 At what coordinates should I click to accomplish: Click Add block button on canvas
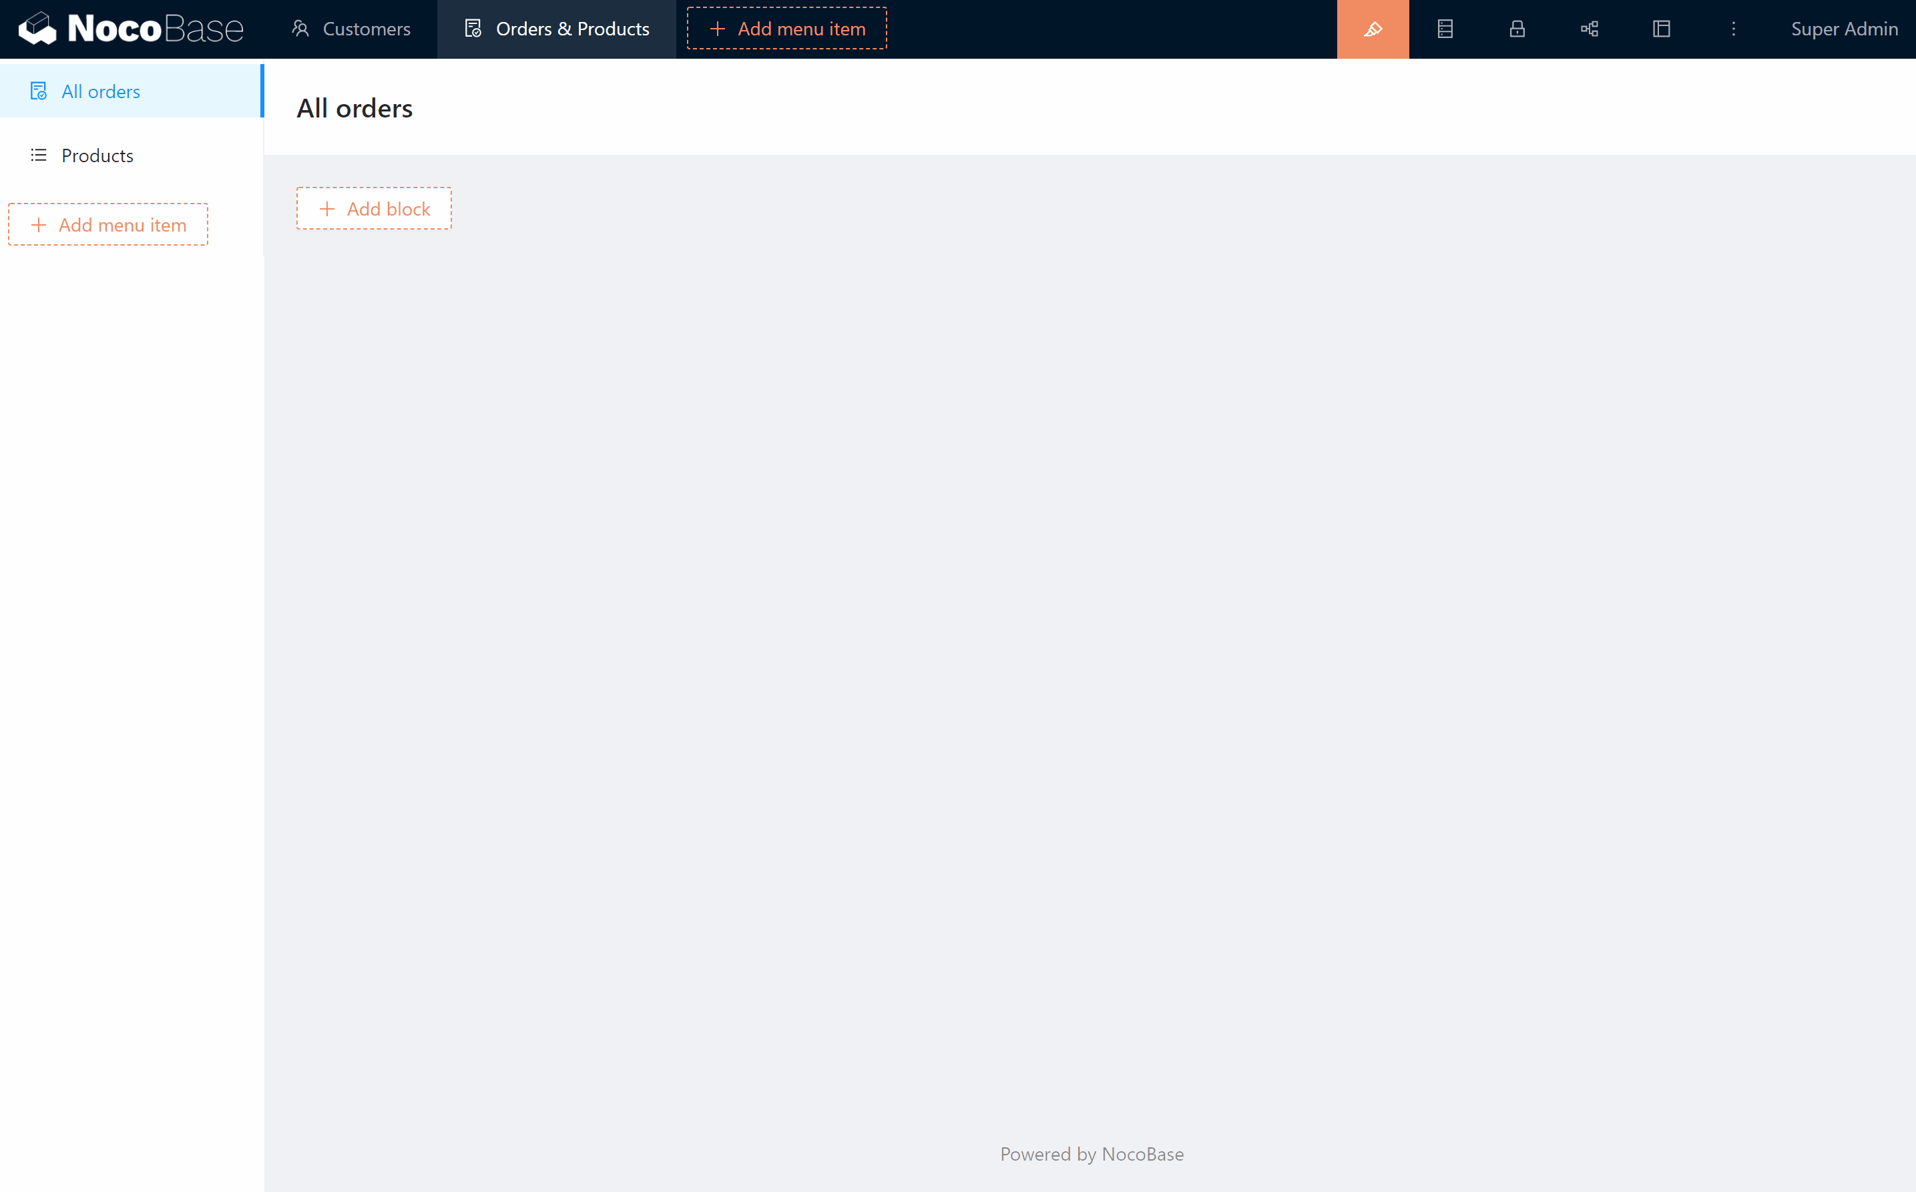pos(374,209)
